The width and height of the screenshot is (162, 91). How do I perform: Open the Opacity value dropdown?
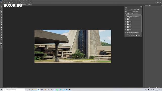[x=137, y=12]
